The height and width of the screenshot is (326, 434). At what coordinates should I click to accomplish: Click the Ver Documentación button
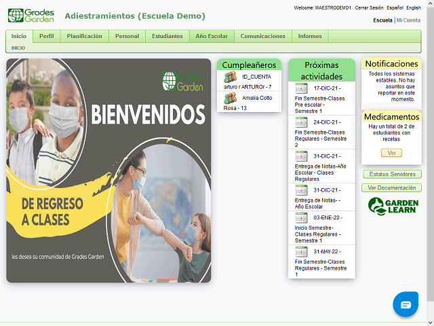(x=391, y=188)
